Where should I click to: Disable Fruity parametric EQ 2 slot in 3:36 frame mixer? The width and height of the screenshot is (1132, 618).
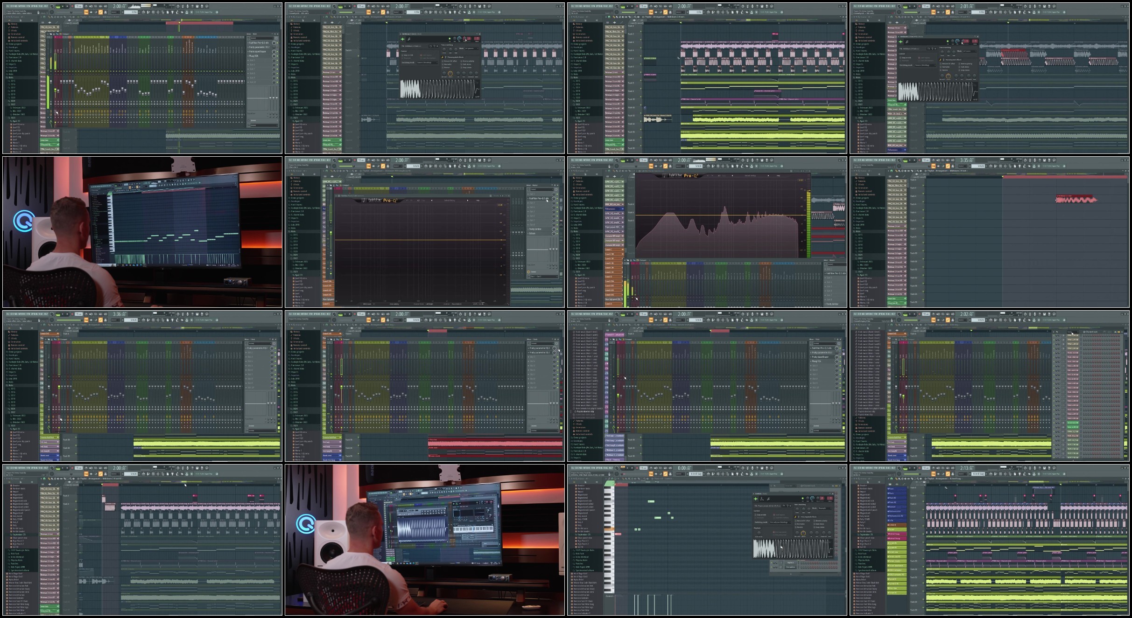(275, 348)
